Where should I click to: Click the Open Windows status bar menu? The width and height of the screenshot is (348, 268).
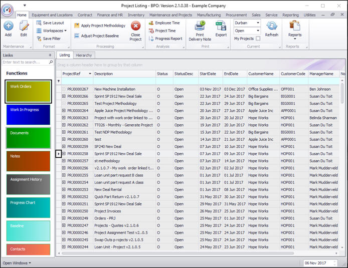pyautogui.click(x=17, y=262)
